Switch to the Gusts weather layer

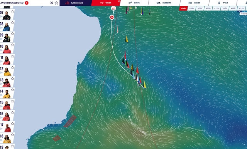tap(134, 3)
